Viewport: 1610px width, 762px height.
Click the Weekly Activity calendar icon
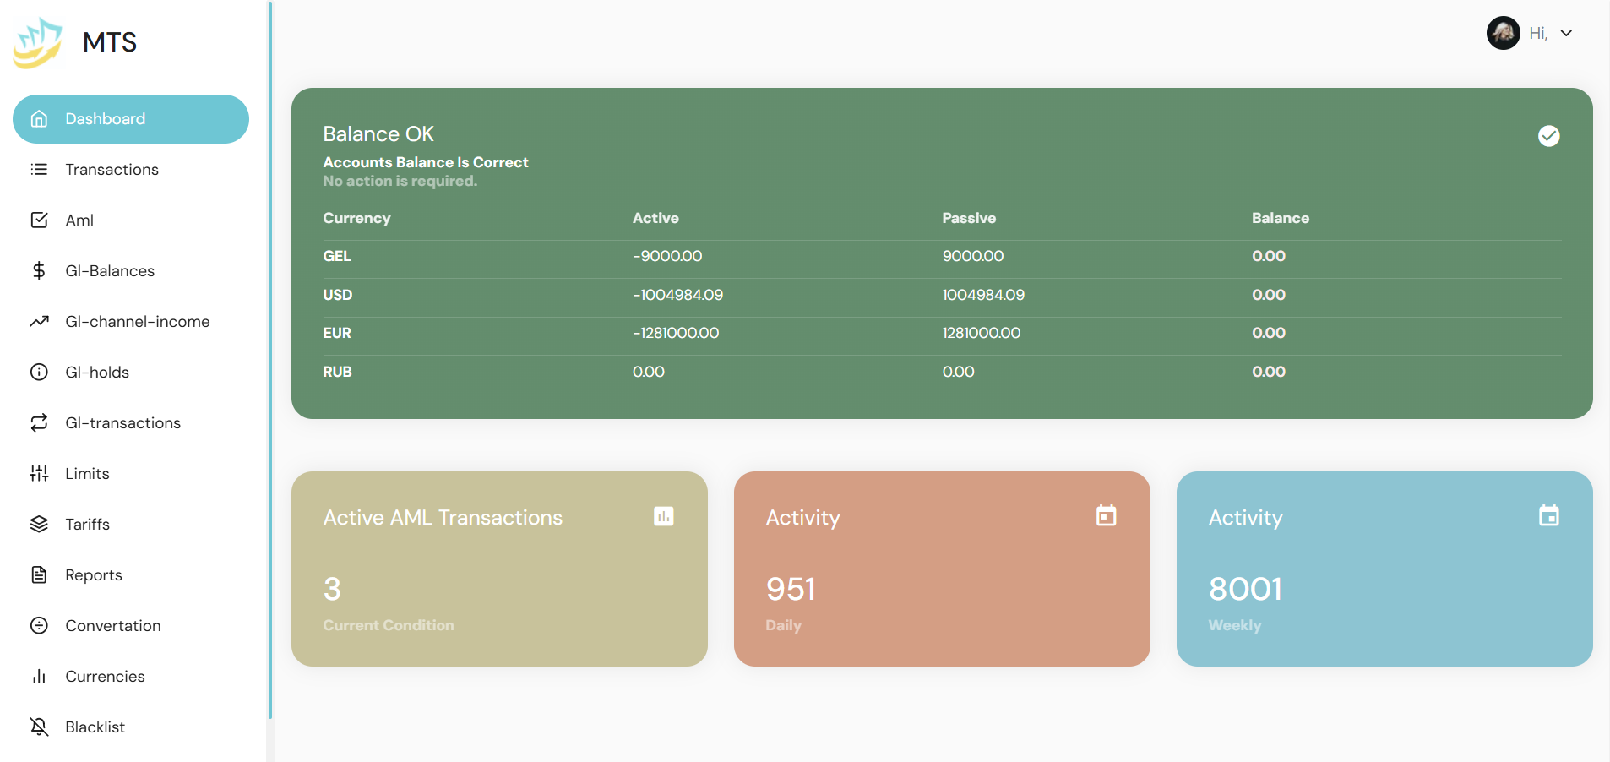click(1548, 516)
